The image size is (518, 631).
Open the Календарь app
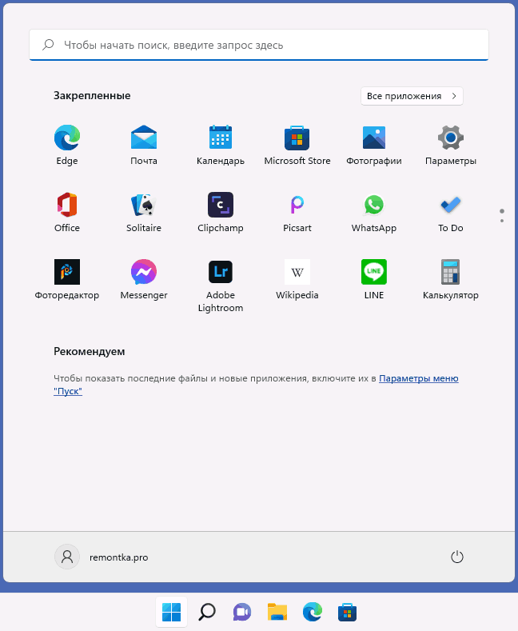tap(221, 146)
